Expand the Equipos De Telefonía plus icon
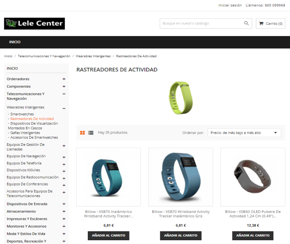290x244 pixels. pyautogui.click(x=64, y=164)
